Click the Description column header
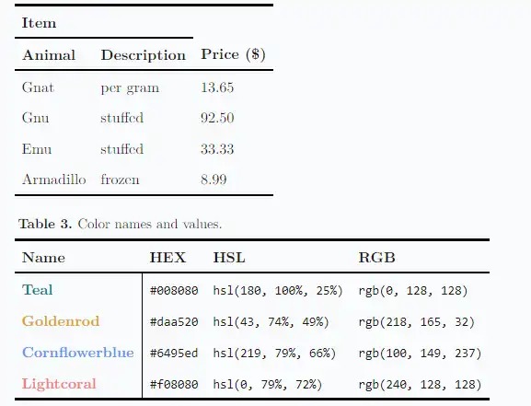Screen dimensions: 531x406 144,55
